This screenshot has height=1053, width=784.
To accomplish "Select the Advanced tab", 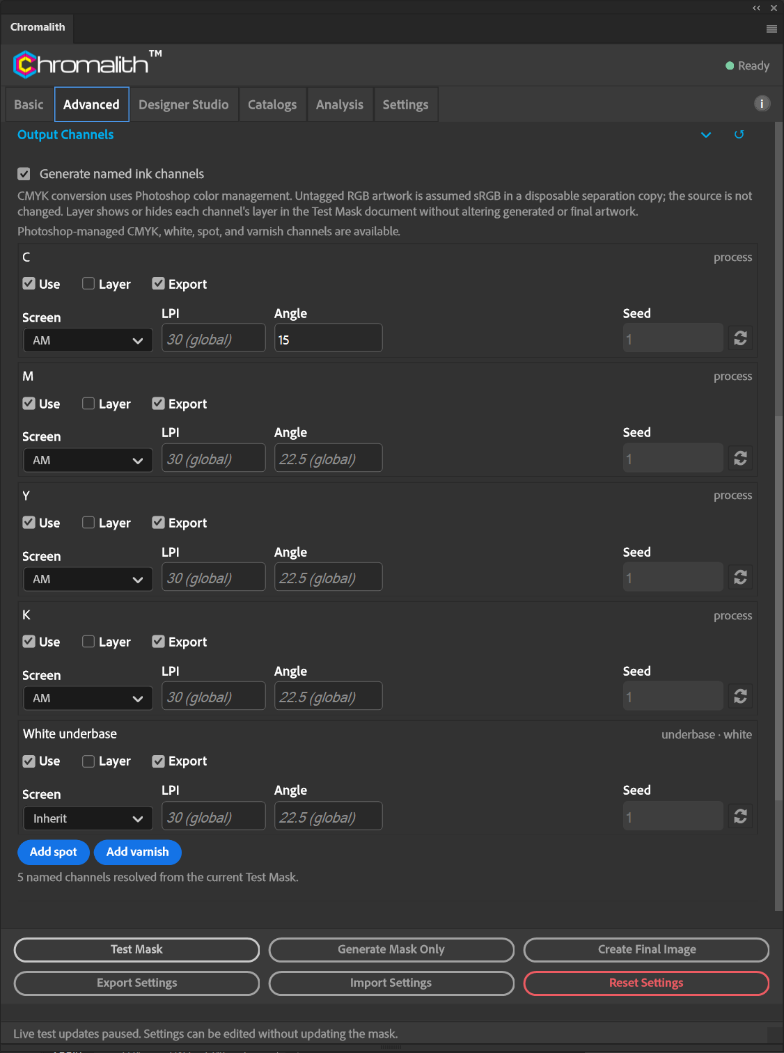I will 92,104.
